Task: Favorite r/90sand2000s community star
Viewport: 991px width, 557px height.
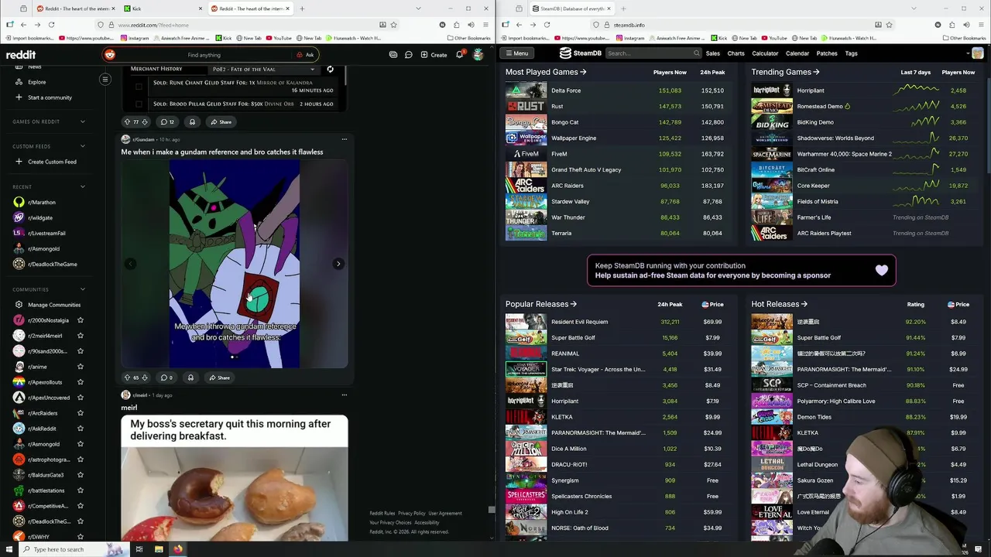Action: (x=80, y=351)
